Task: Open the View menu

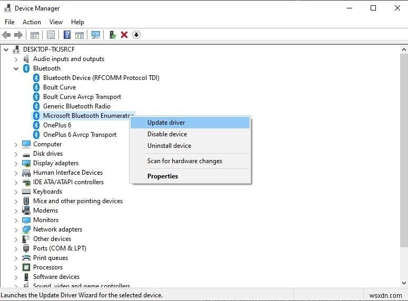Action: click(56, 22)
